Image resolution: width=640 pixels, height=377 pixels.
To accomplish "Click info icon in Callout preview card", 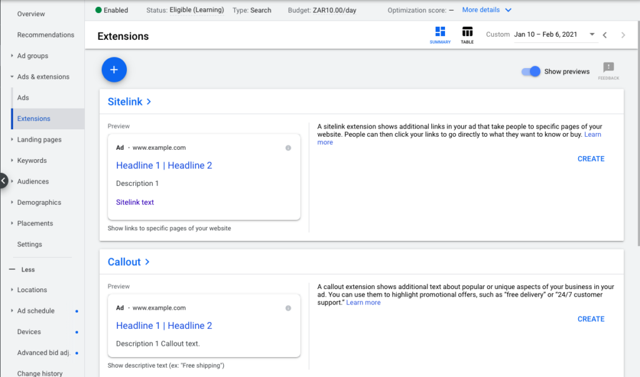I will [x=288, y=308].
